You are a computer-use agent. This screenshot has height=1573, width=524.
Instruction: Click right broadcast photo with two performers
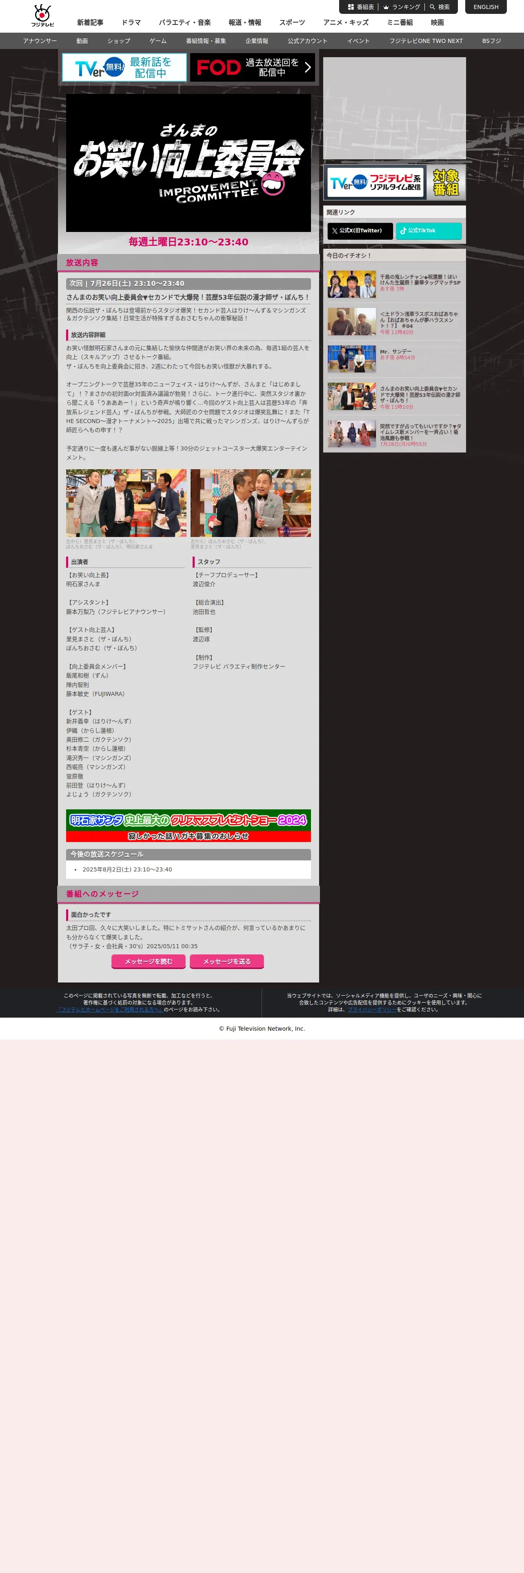click(x=251, y=503)
